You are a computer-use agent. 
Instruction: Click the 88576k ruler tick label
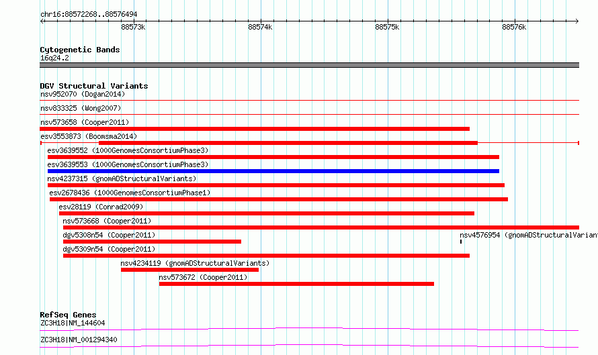(x=514, y=27)
